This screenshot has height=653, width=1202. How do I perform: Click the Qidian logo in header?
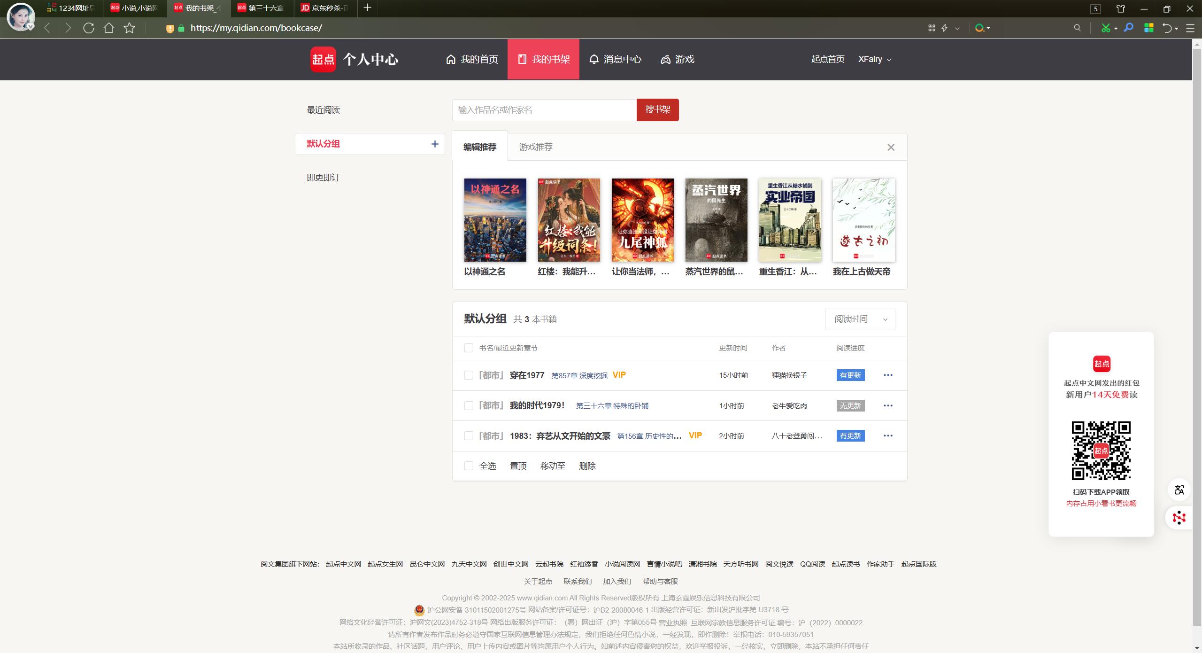point(323,59)
